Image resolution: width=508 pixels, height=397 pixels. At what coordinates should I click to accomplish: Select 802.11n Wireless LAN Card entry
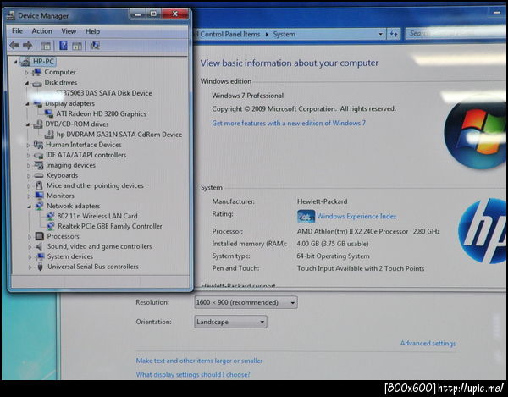point(97,216)
